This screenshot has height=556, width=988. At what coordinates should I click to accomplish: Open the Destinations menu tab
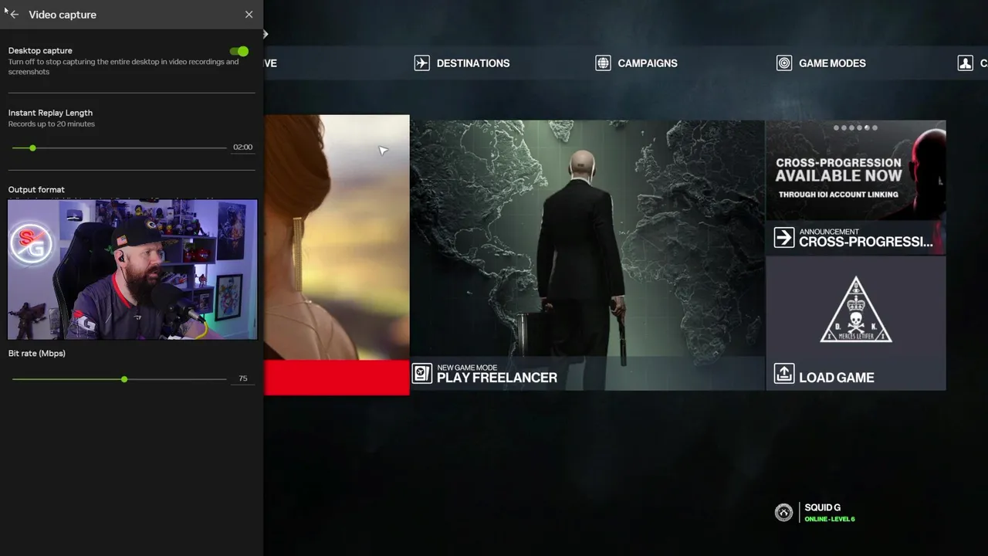click(x=462, y=63)
